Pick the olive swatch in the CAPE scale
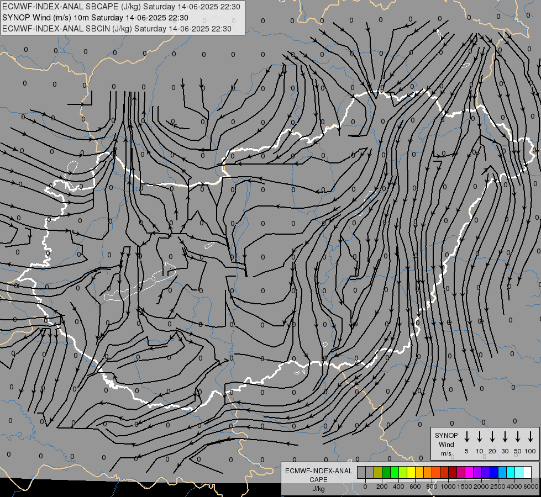The width and height of the screenshot is (541, 497). tap(378, 473)
